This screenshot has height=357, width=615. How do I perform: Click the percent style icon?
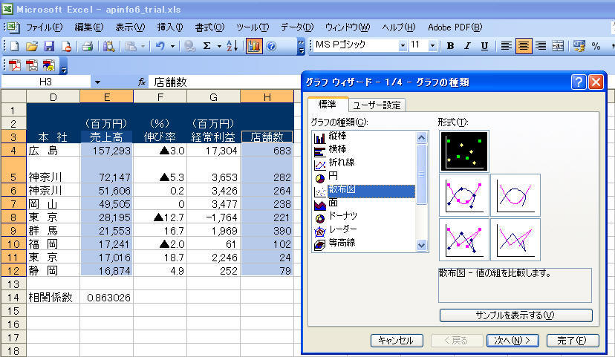[596, 46]
